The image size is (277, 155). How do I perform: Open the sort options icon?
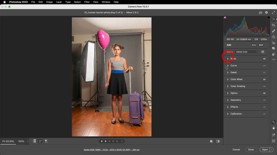[40, 141]
